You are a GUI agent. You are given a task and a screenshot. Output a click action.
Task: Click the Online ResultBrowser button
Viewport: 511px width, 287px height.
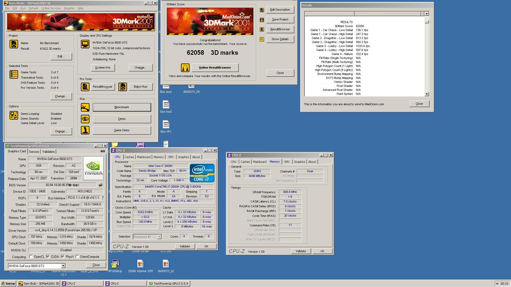215,68
